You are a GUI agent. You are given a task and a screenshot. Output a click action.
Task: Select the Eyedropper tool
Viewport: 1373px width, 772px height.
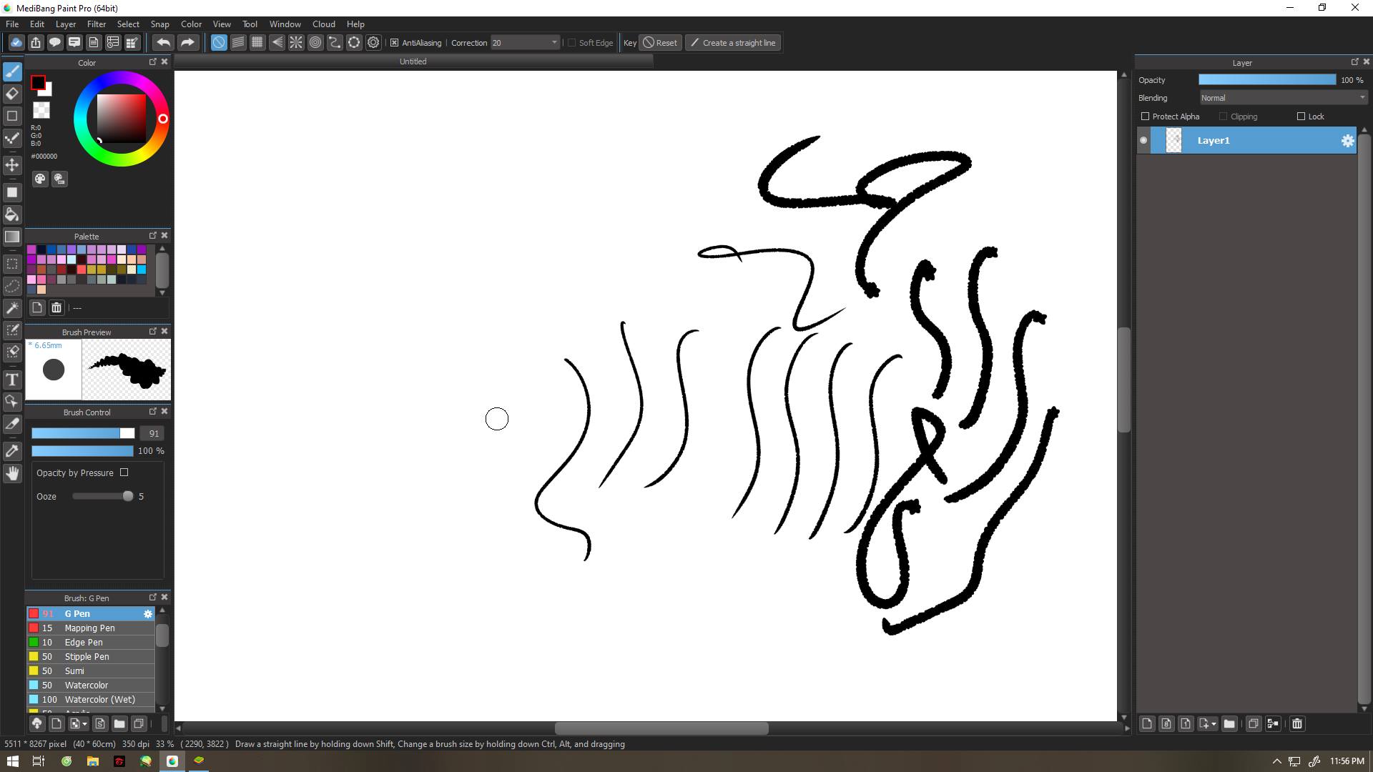click(12, 451)
